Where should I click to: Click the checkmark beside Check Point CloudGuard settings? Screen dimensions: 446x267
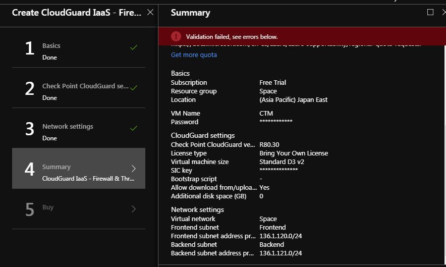(134, 88)
